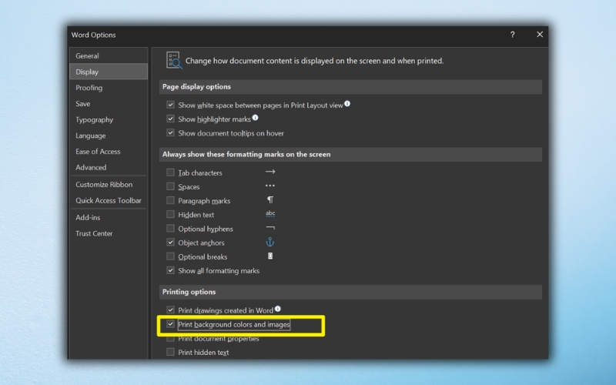Click the help question mark icon

tap(512, 35)
